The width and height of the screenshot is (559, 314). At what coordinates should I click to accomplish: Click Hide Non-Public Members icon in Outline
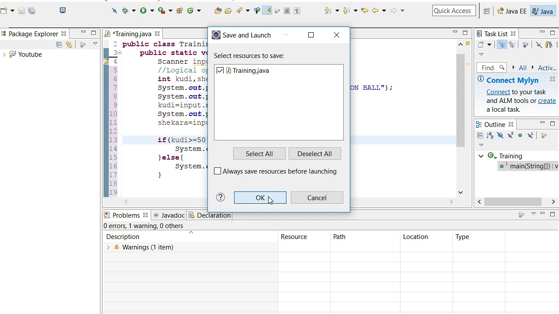tap(520, 136)
